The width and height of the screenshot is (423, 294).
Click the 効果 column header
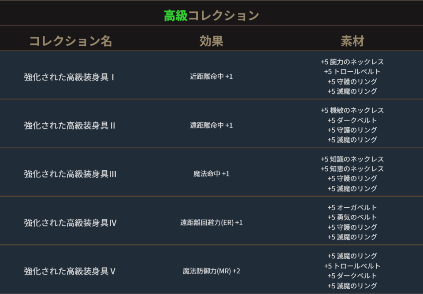(x=211, y=41)
